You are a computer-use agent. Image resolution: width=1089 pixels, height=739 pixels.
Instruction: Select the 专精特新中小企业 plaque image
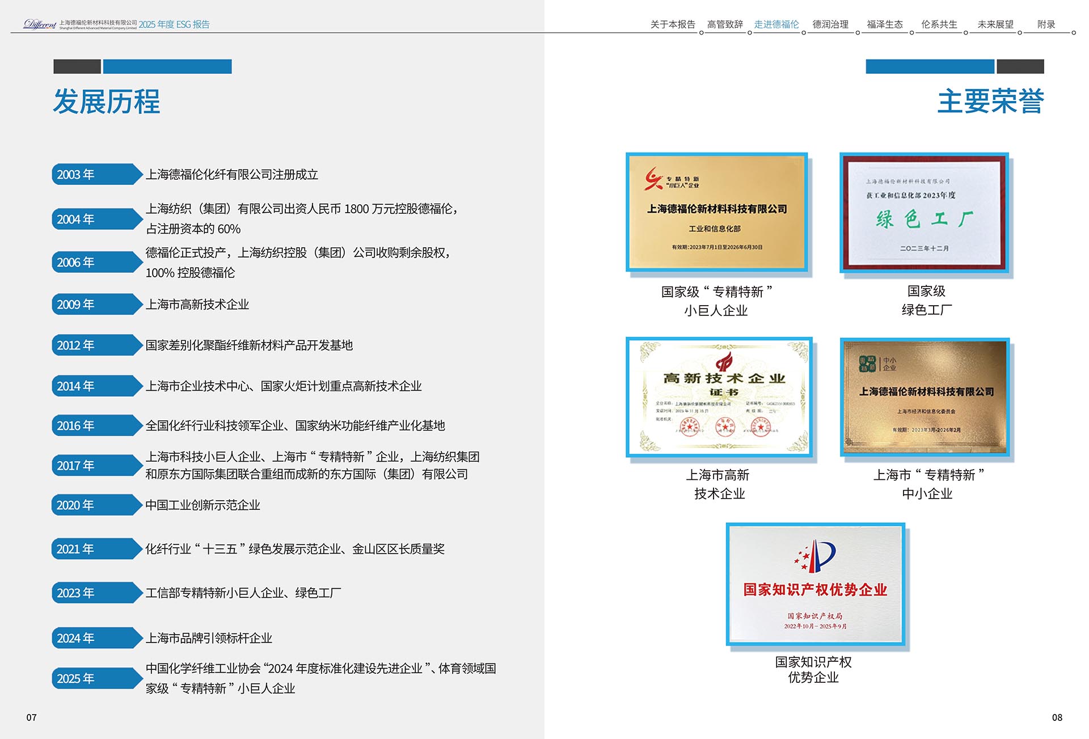pos(925,397)
